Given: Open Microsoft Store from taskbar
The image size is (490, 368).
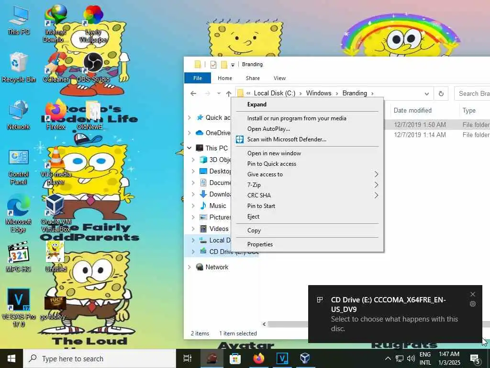Looking at the screenshot, I should 235,358.
